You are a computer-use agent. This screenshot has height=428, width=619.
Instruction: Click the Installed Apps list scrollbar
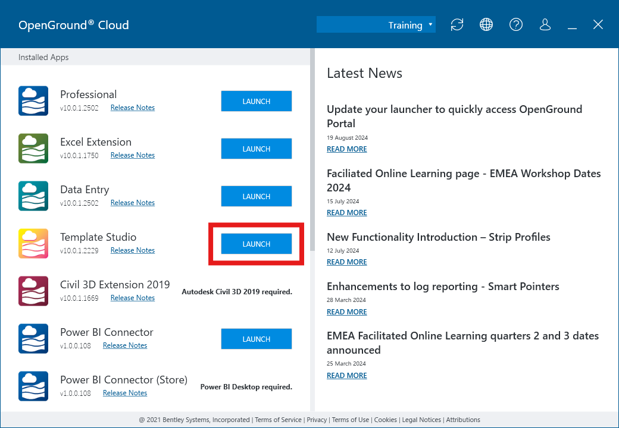coord(312,150)
